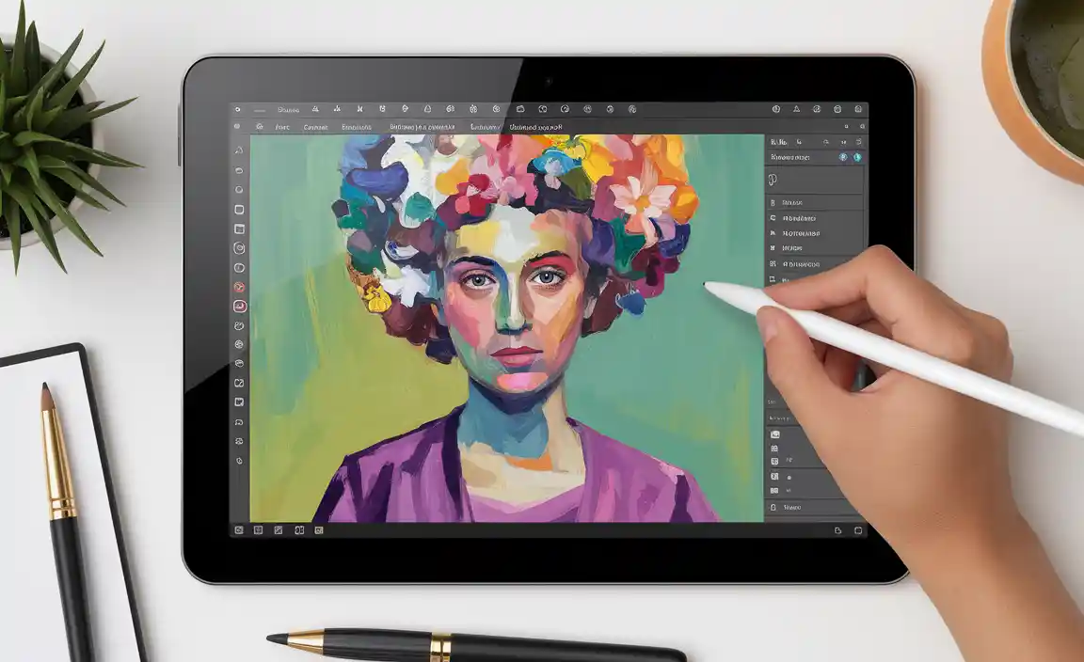1084x662 pixels.
Task: Choose the plain rounded-square shape tool in left toolbar
Action: pos(239,210)
